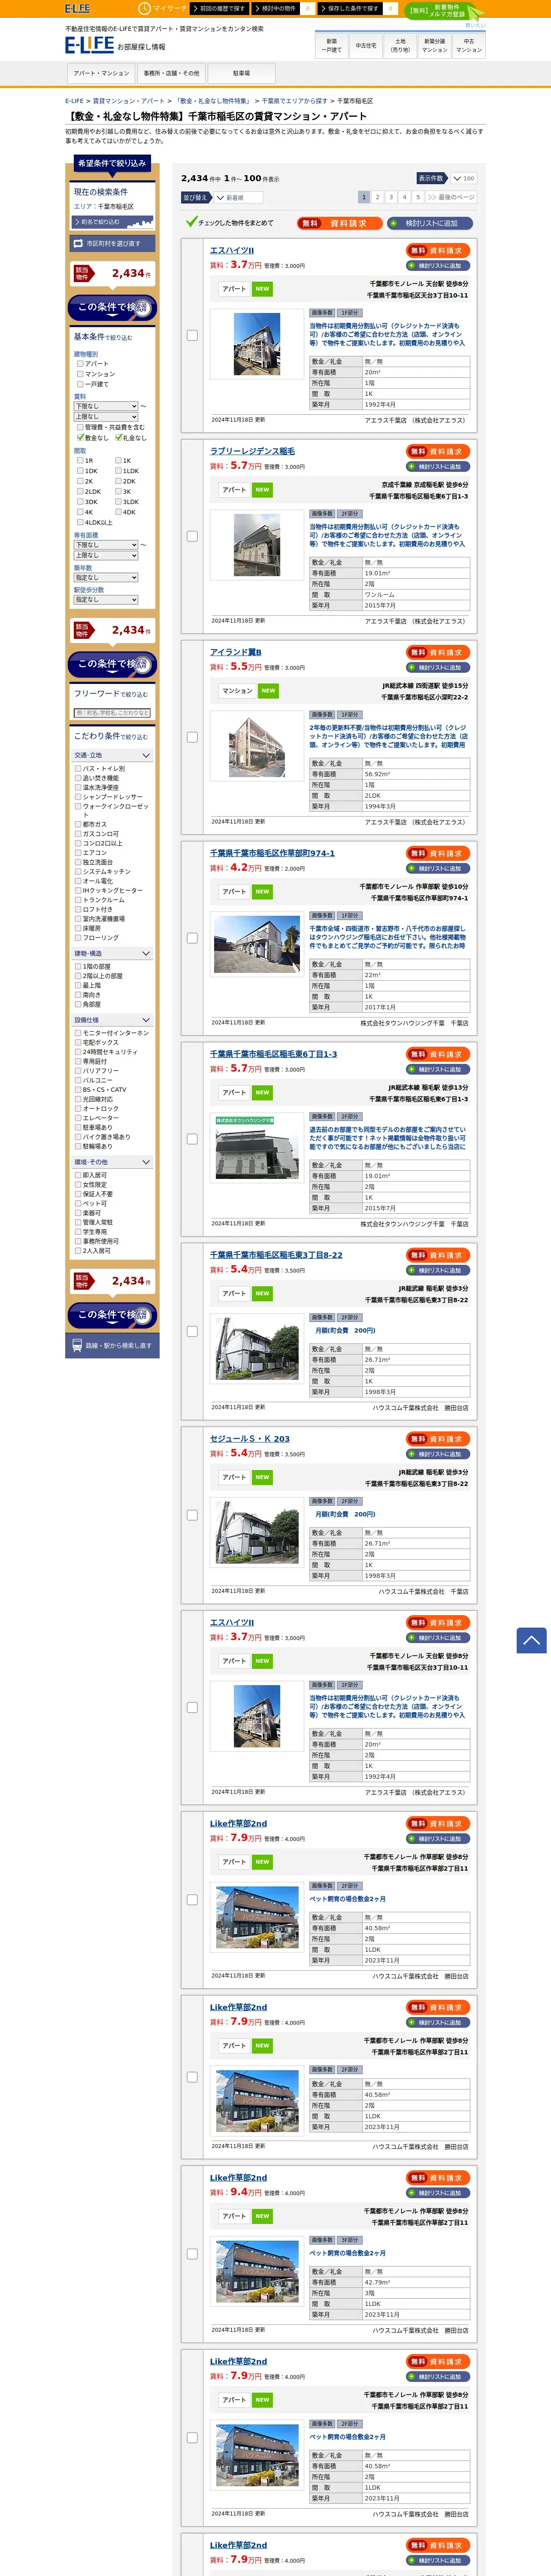Viewport: 551px width, 2576px height.
Task: Open Like作草部2nd 9.4万円 listing title
Action: click(238, 2177)
